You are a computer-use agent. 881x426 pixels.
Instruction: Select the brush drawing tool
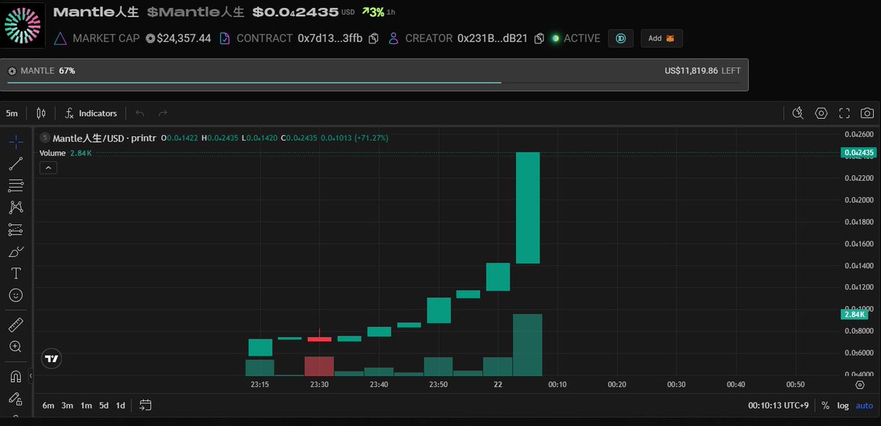(x=15, y=251)
